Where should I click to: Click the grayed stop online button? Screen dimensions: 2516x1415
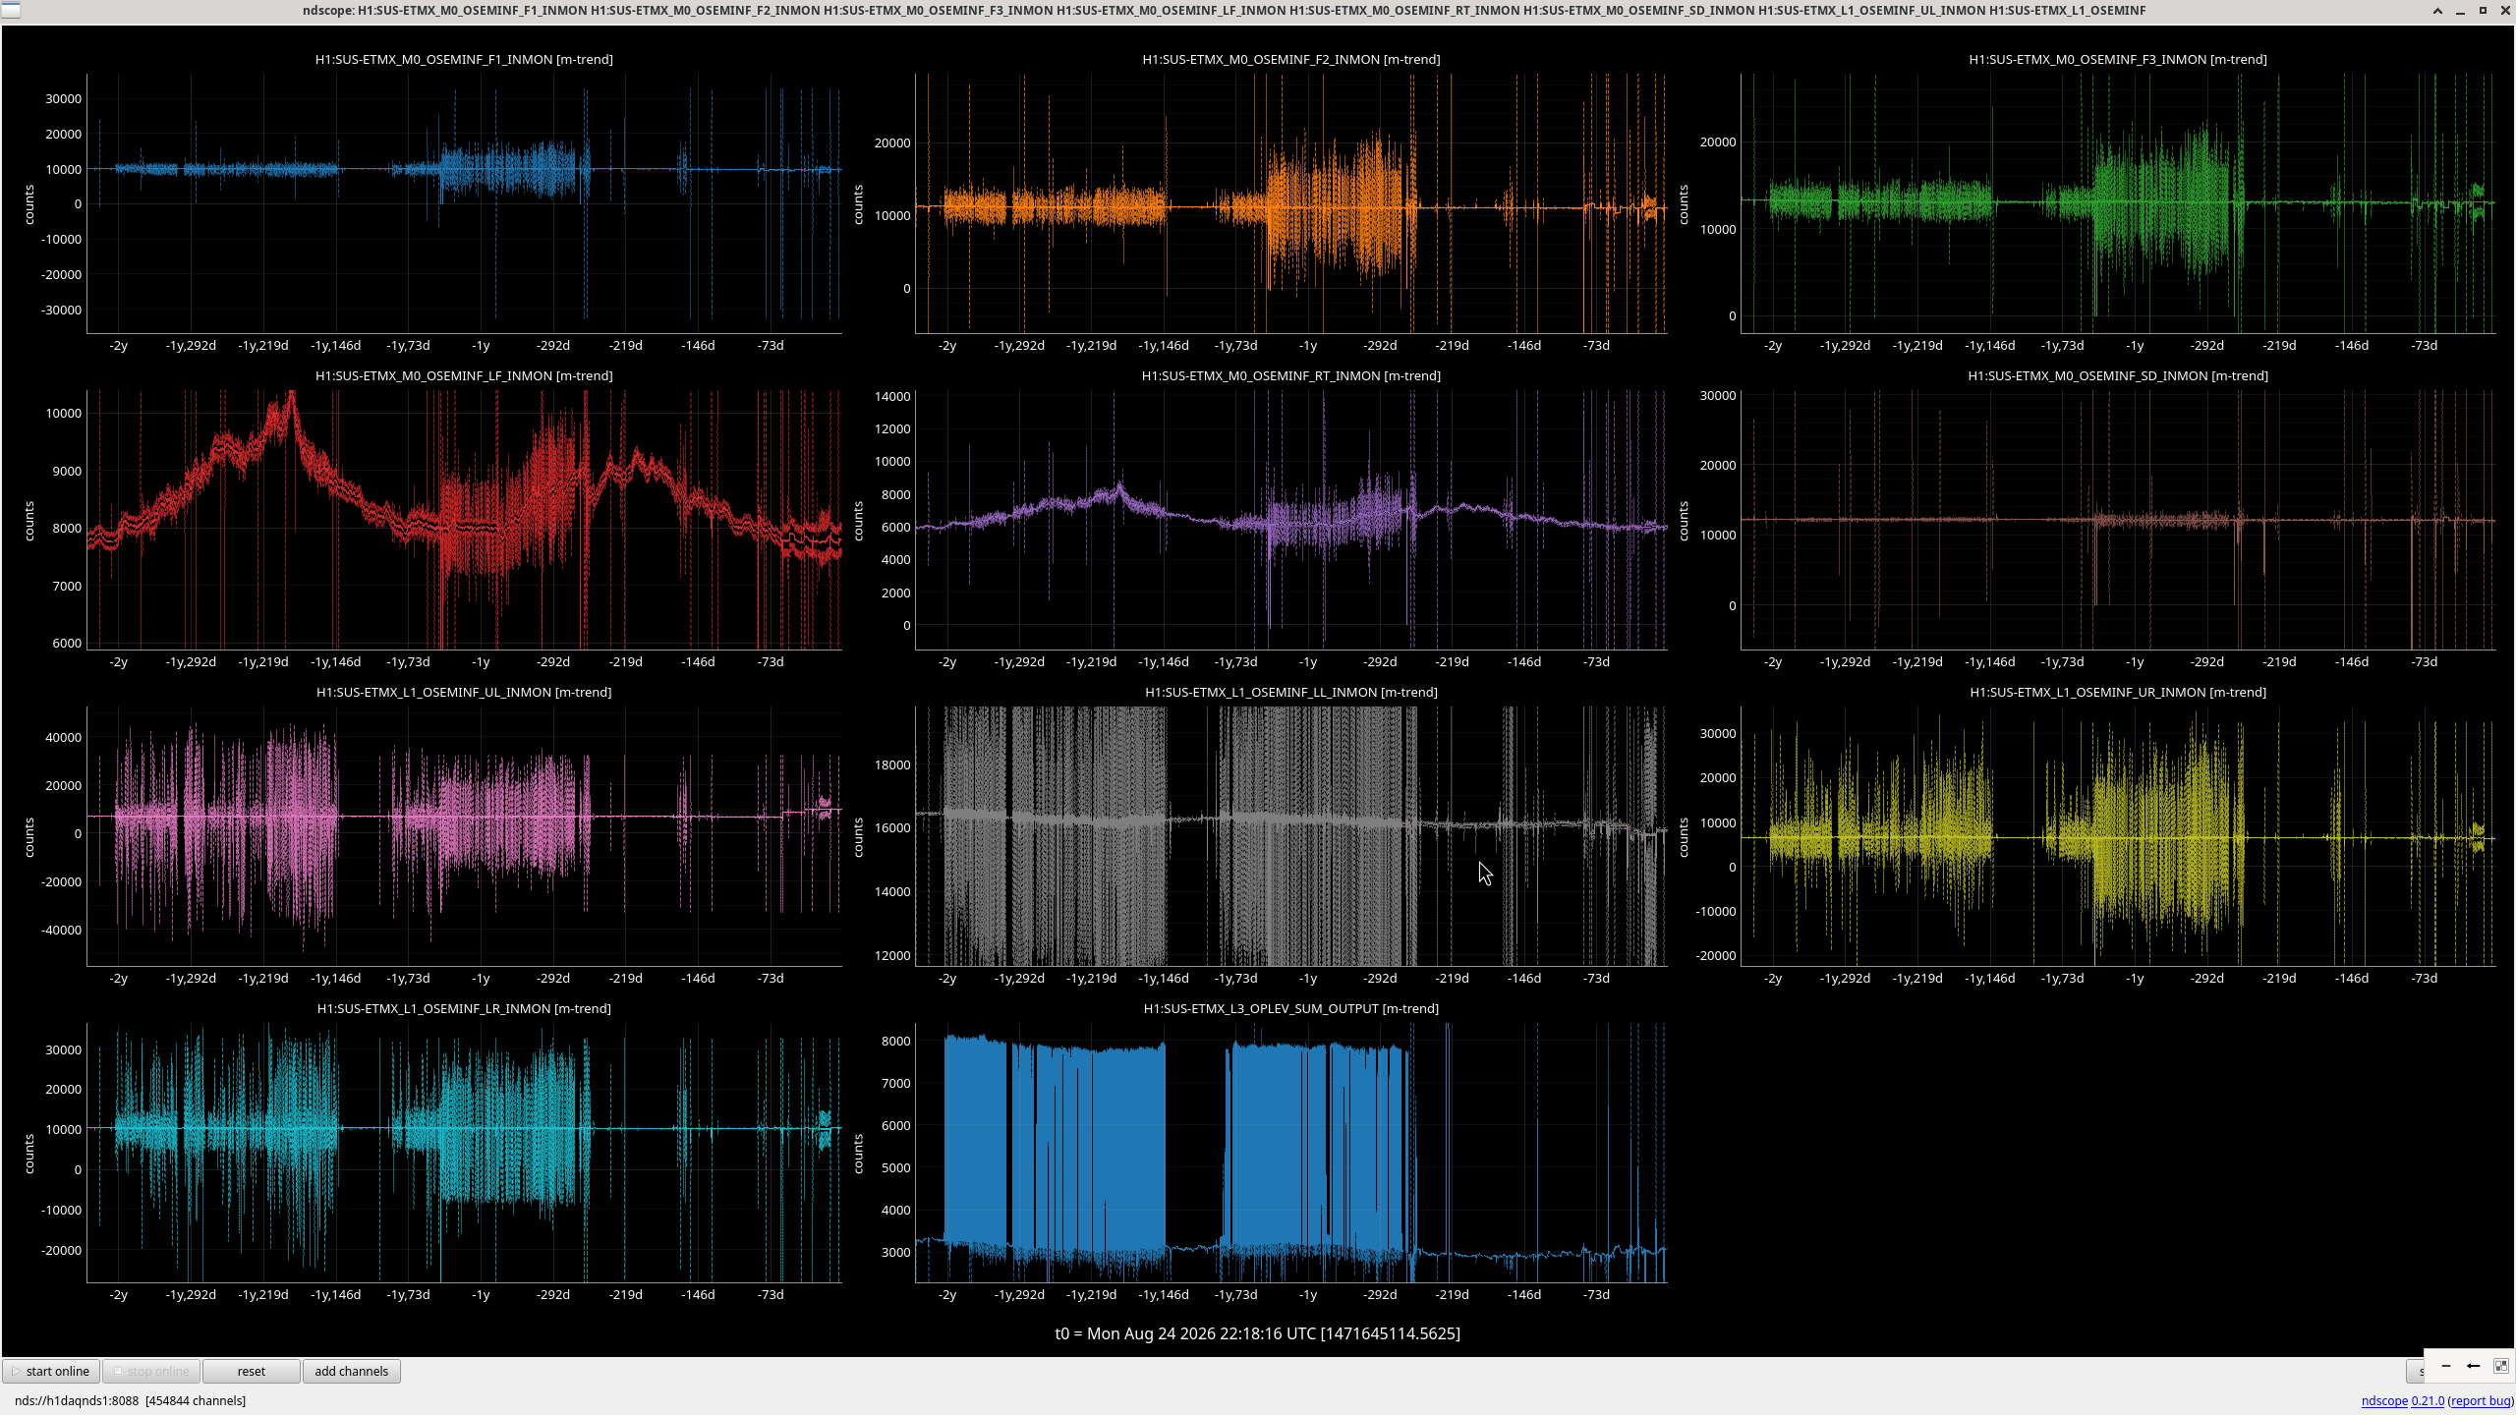point(151,1371)
